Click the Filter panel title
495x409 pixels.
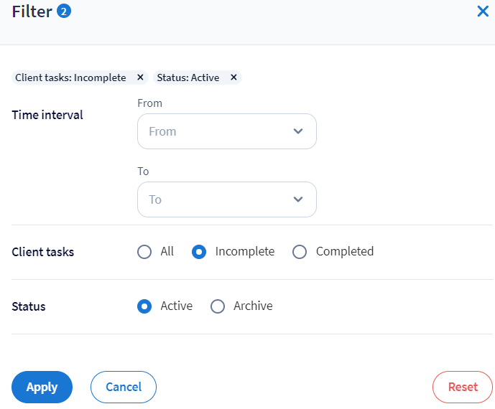[32, 12]
